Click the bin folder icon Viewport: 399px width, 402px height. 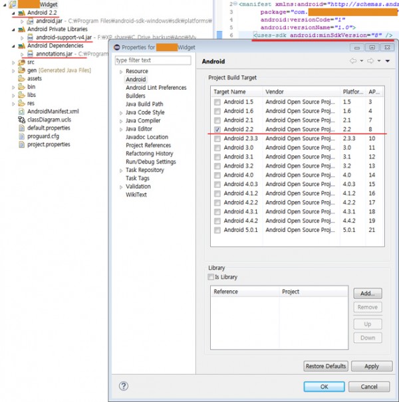coord(21,87)
